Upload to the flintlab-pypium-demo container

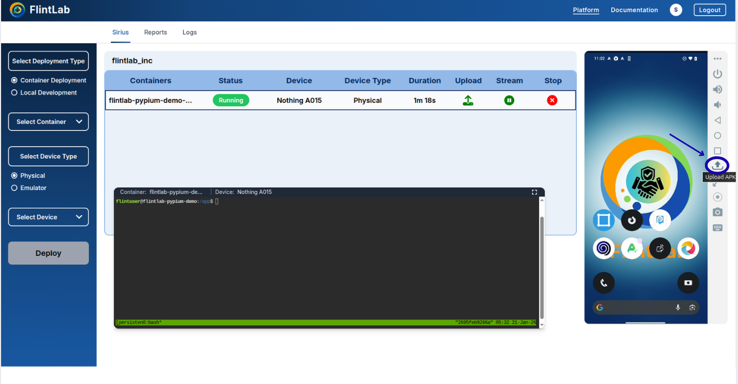[468, 100]
